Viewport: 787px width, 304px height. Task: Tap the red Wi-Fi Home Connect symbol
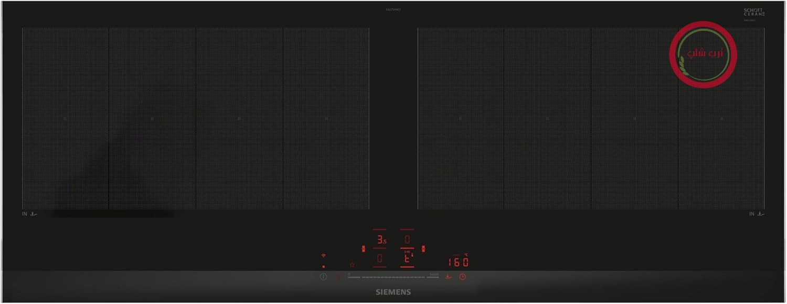(x=324, y=255)
